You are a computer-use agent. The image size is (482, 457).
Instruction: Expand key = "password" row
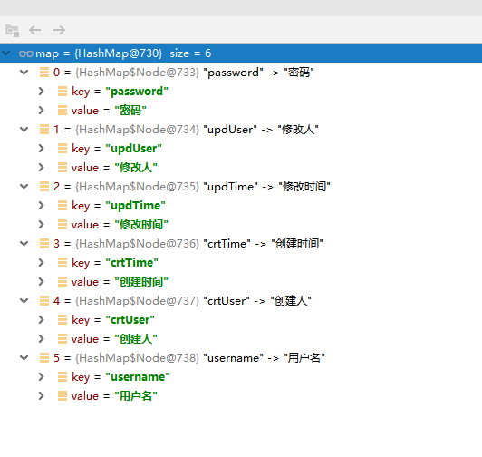(41, 91)
